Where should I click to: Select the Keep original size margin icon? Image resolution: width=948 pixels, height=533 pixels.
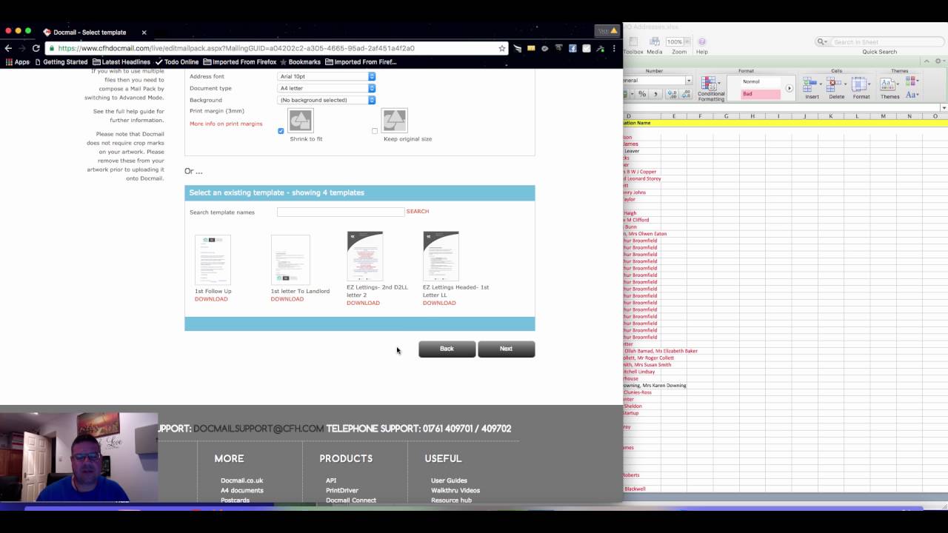point(394,120)
